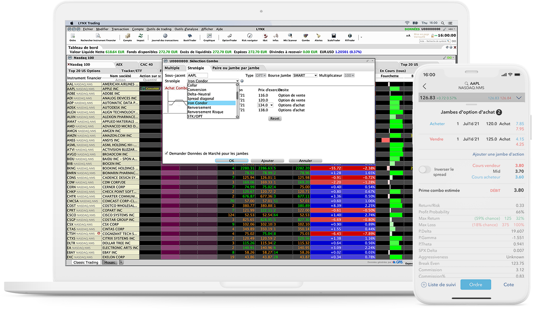Open the Type OPT dropdown

261,75
